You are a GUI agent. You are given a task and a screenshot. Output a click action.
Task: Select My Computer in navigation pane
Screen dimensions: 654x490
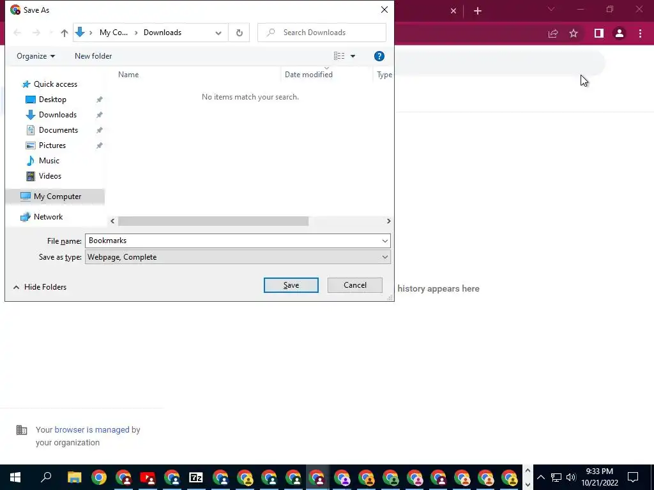pyautogui.click(x=57, y=197)
